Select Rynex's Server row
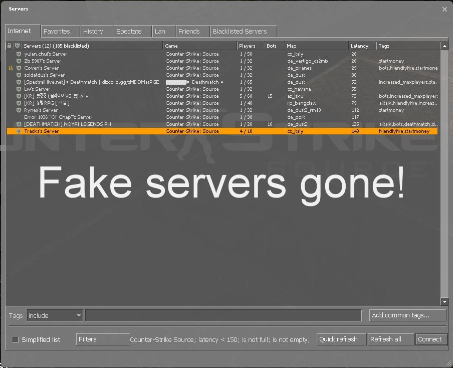 tap(222, 110)
